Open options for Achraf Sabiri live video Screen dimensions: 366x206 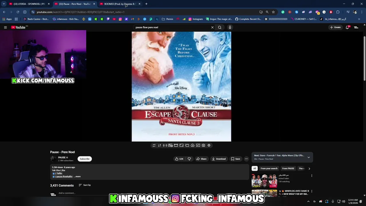(x=312, y=176)
